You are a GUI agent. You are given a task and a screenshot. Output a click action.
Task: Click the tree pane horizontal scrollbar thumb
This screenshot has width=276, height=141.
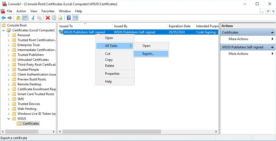pyautogui.click(x=22, y=131)
